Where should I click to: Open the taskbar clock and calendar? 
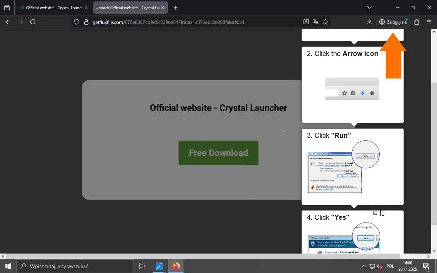(x=408, y=266)
